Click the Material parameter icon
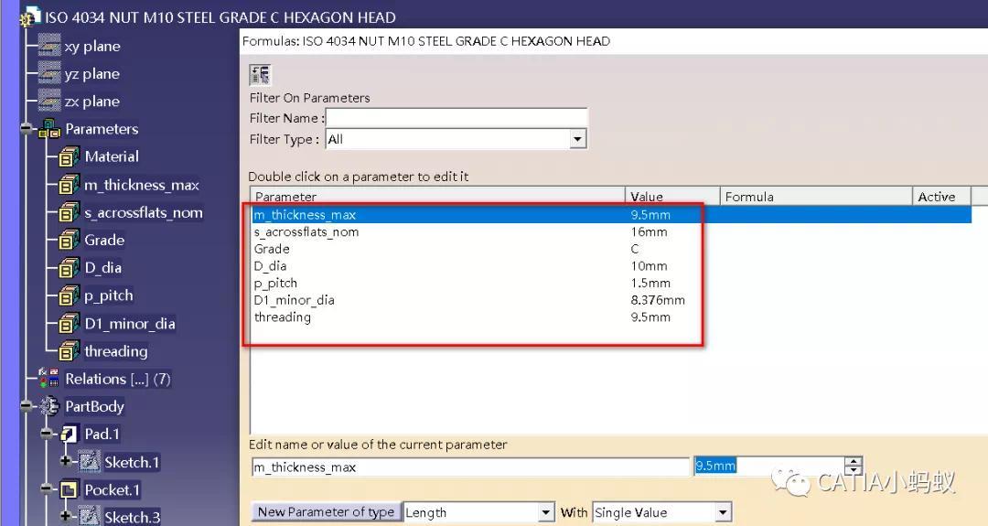Screen dimensions: 988x526 pyautogui.click(x=69, y=156)
